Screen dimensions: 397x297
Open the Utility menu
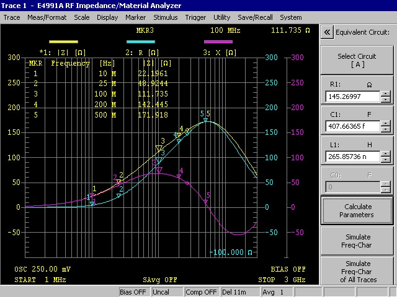click(222, 17)
